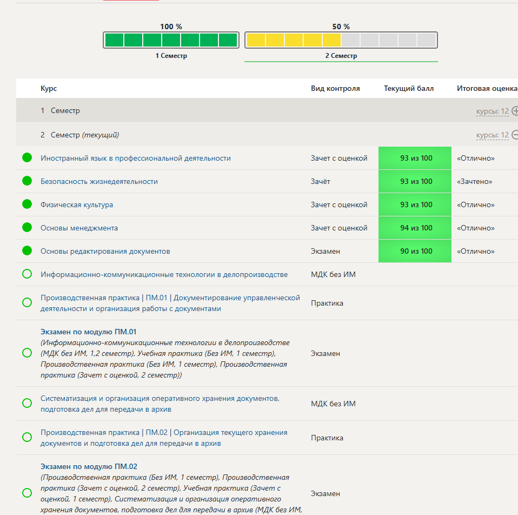The image size is (518, 515).
Task: Click green circle beside Основы редактирования документов
Action: (x=27, y=251)
